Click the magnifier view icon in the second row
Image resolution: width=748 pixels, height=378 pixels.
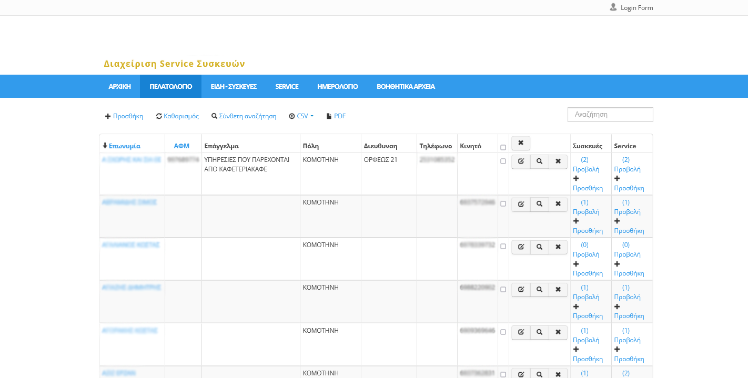tap(539, 204)
